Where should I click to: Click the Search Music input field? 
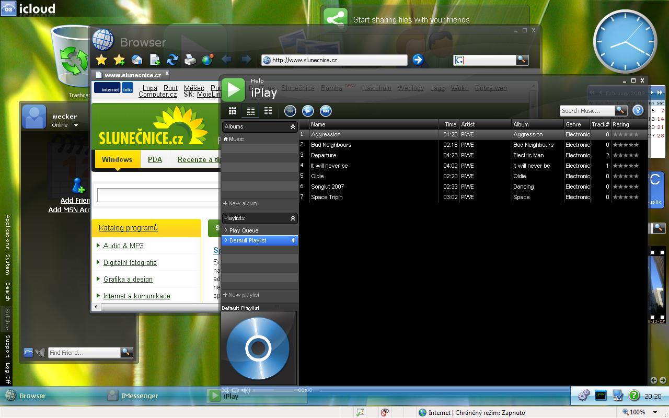coord(587,111)
